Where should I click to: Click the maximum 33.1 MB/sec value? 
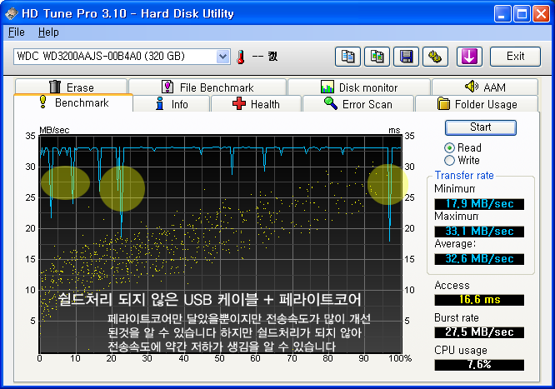click(x=479, y=232)
